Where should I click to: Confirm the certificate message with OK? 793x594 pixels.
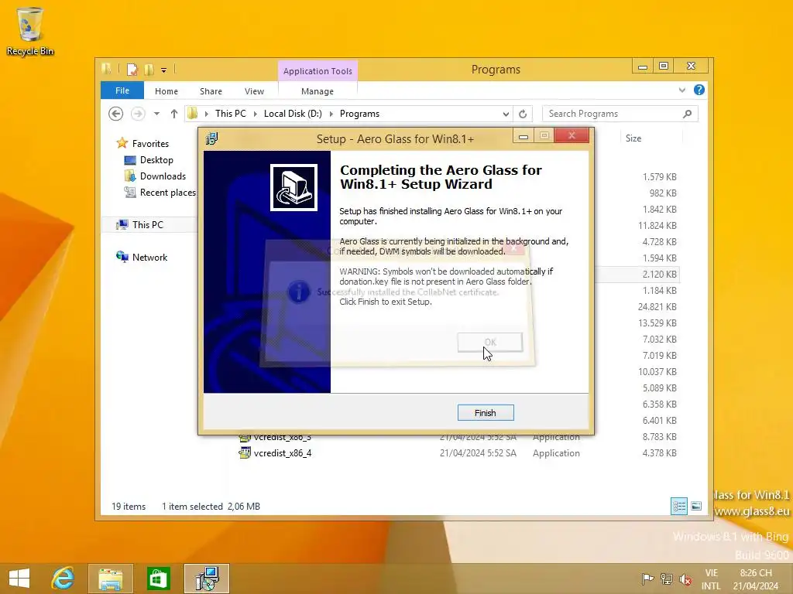click(489, 342)
